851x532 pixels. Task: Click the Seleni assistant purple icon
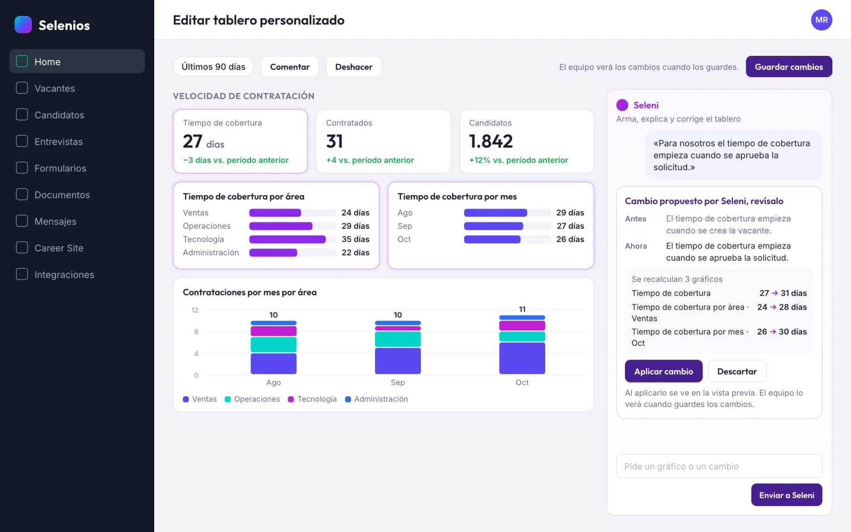pos(622,105)
